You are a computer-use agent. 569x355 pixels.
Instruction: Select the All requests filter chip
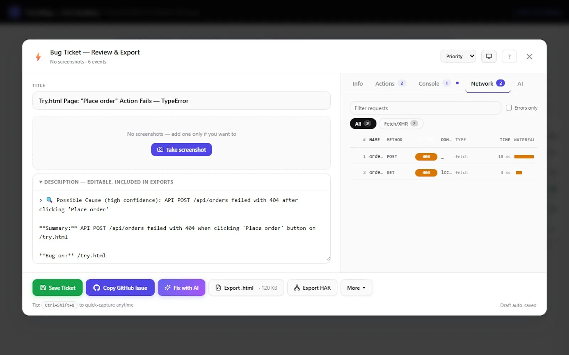(363, 124)
